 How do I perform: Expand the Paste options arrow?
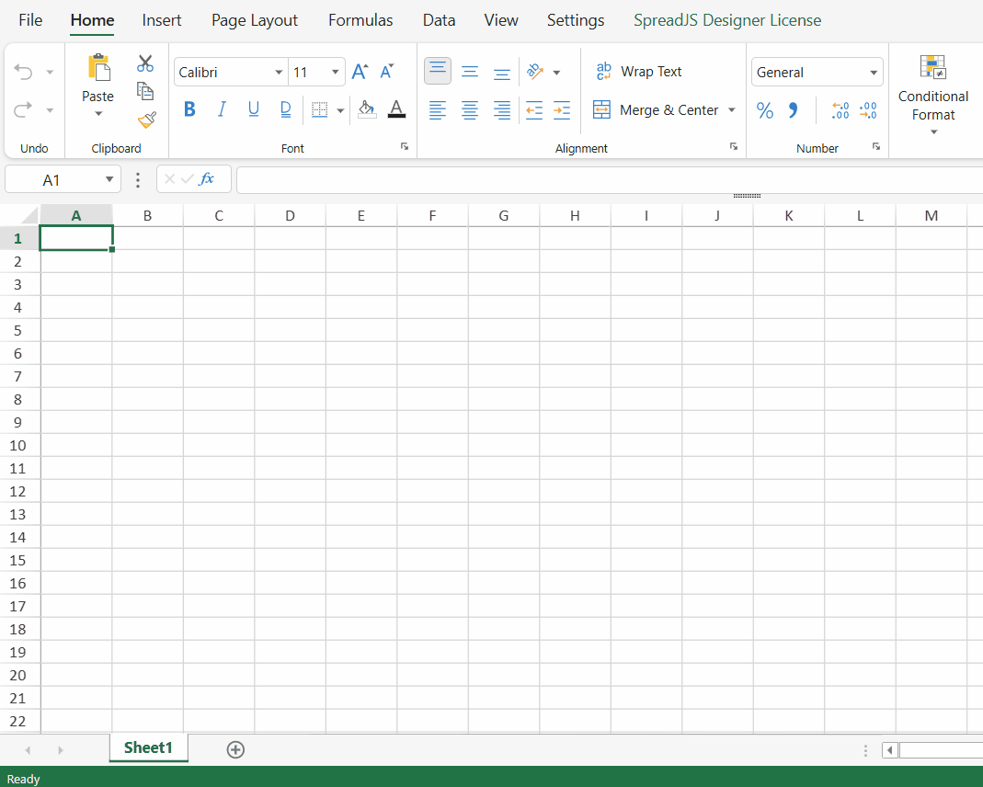98,114
